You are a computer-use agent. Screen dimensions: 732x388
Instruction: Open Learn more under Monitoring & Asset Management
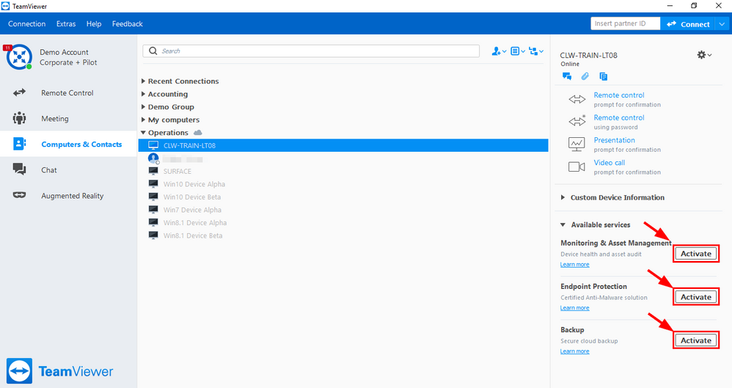[575, 264]
